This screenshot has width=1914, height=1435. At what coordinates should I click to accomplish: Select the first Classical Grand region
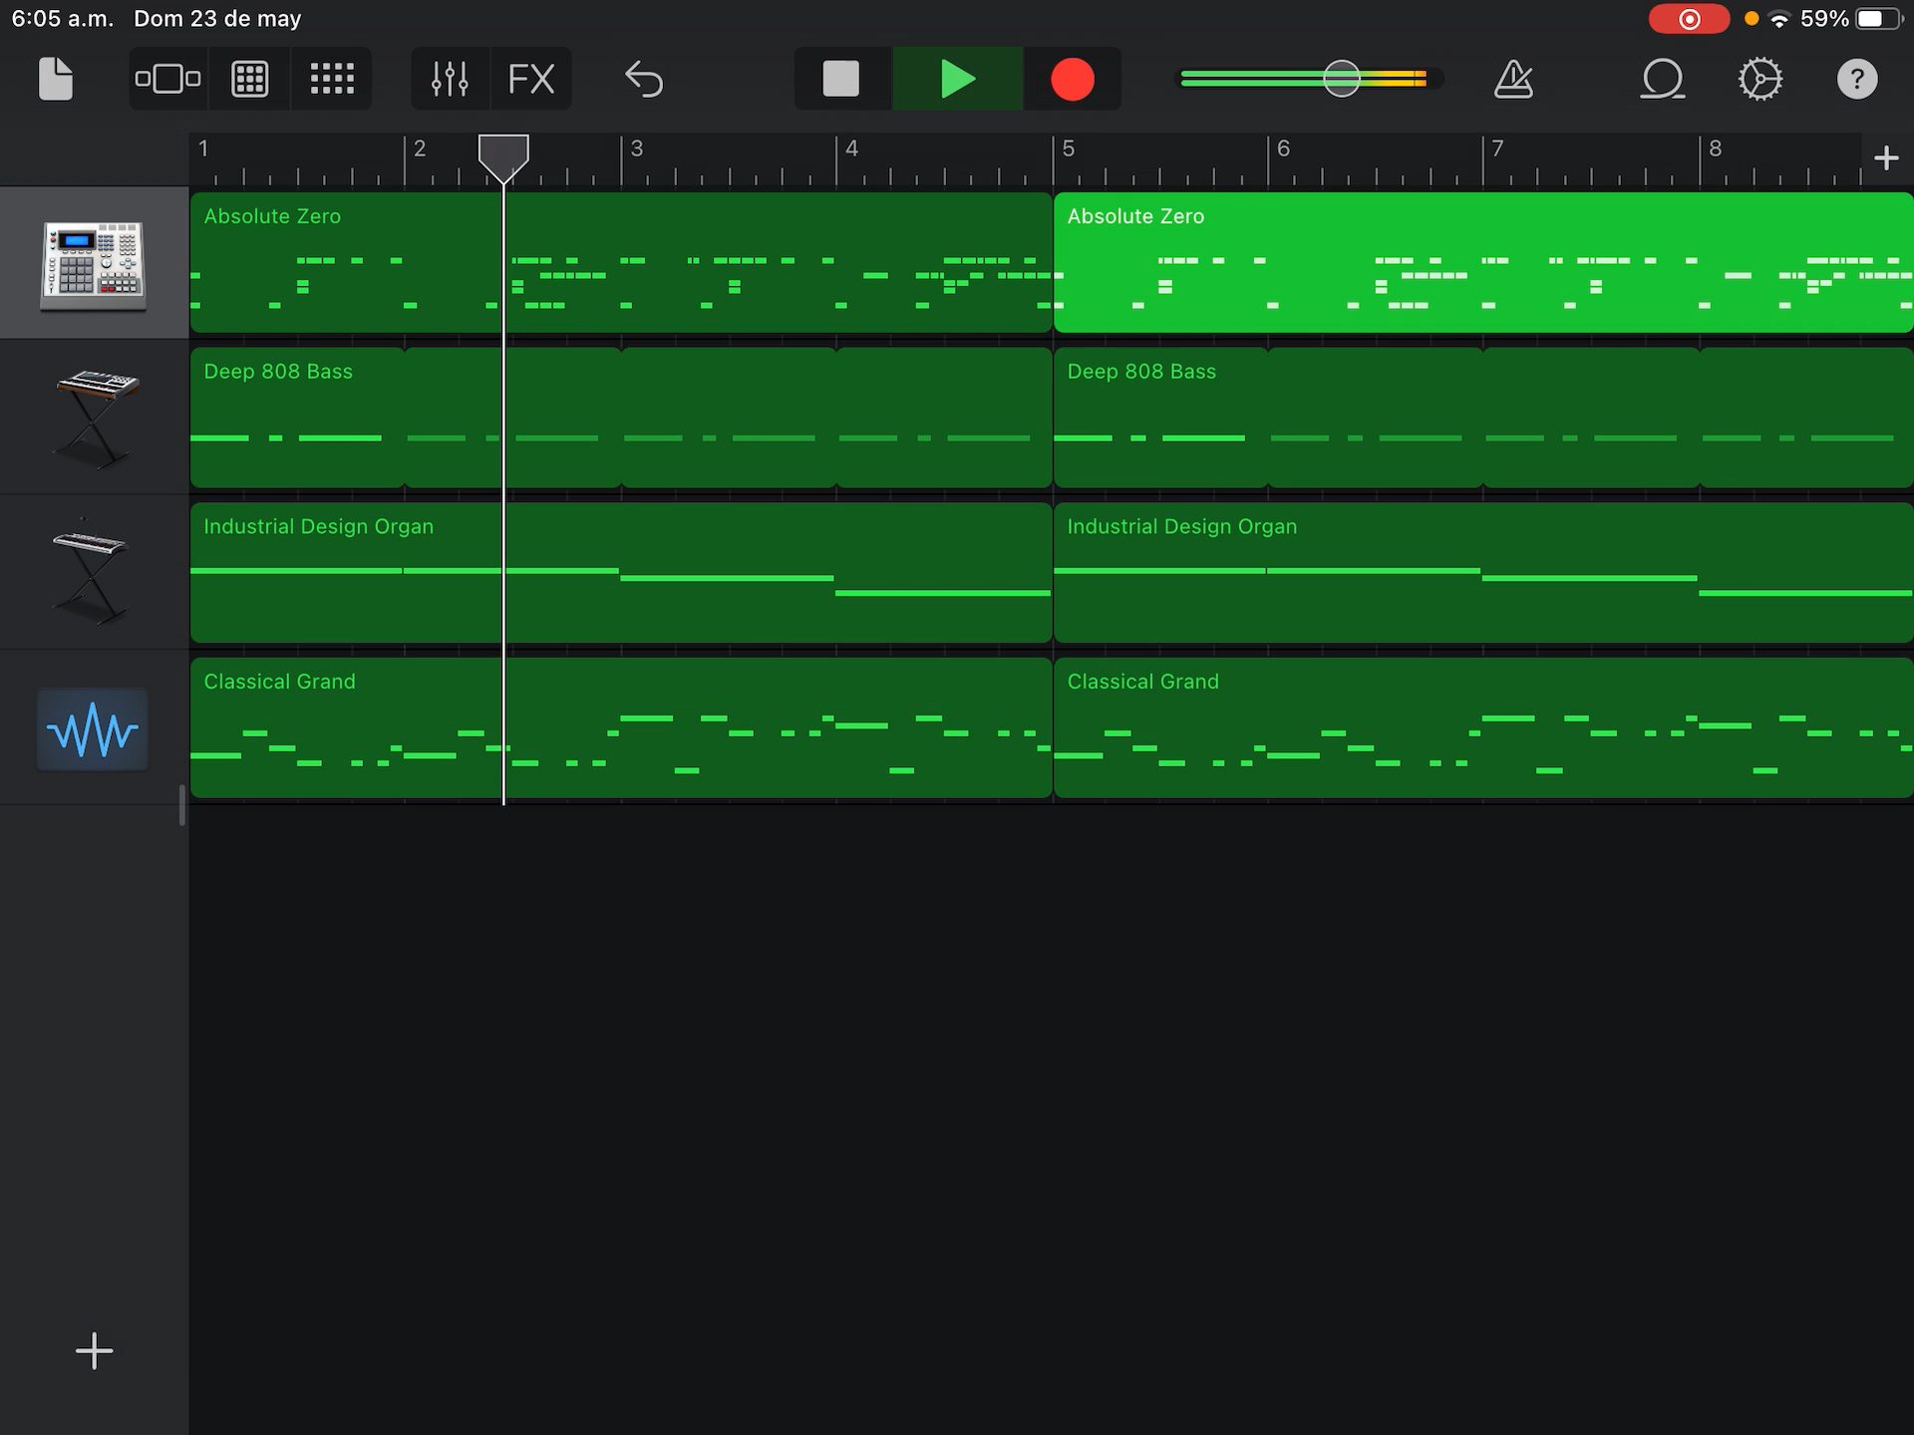coord(621,728)
